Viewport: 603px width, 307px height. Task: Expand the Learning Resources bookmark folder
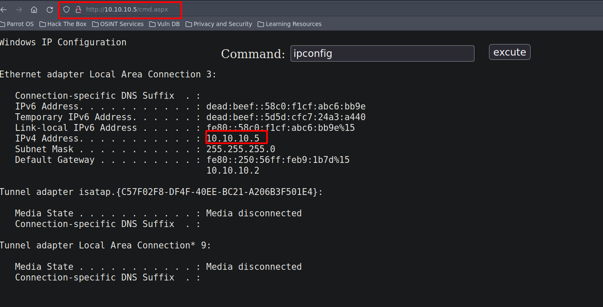tap(293, 24)
